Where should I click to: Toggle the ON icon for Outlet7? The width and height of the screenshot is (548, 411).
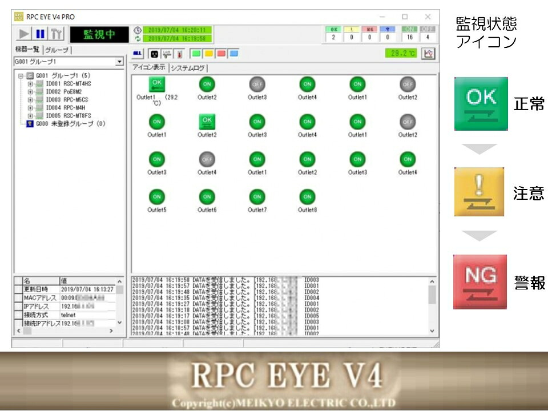(257, 197)
